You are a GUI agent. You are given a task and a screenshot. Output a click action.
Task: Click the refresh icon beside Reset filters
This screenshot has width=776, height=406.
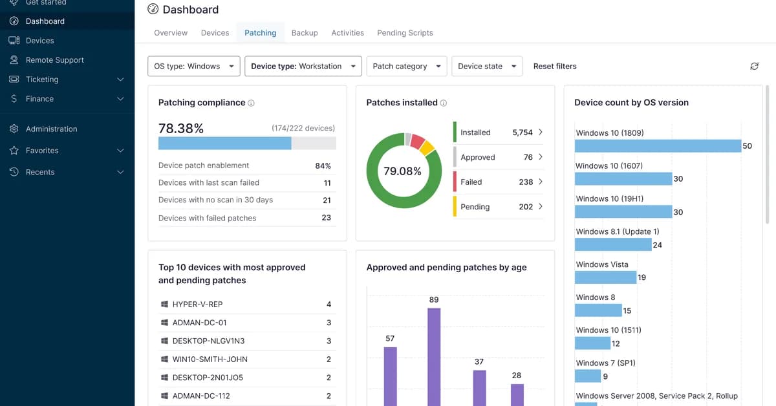[754, 66]
